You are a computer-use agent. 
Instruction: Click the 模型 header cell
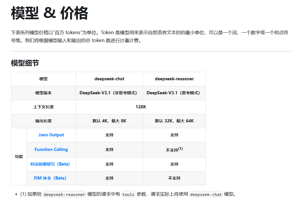point(44,79)
